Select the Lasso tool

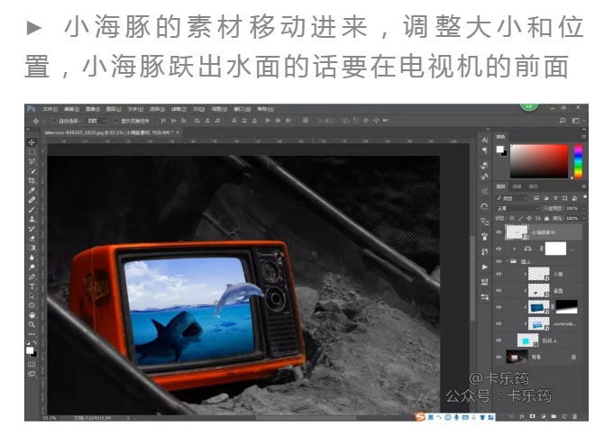32,161
